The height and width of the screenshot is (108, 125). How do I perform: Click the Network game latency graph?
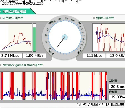tap(53, 86)
